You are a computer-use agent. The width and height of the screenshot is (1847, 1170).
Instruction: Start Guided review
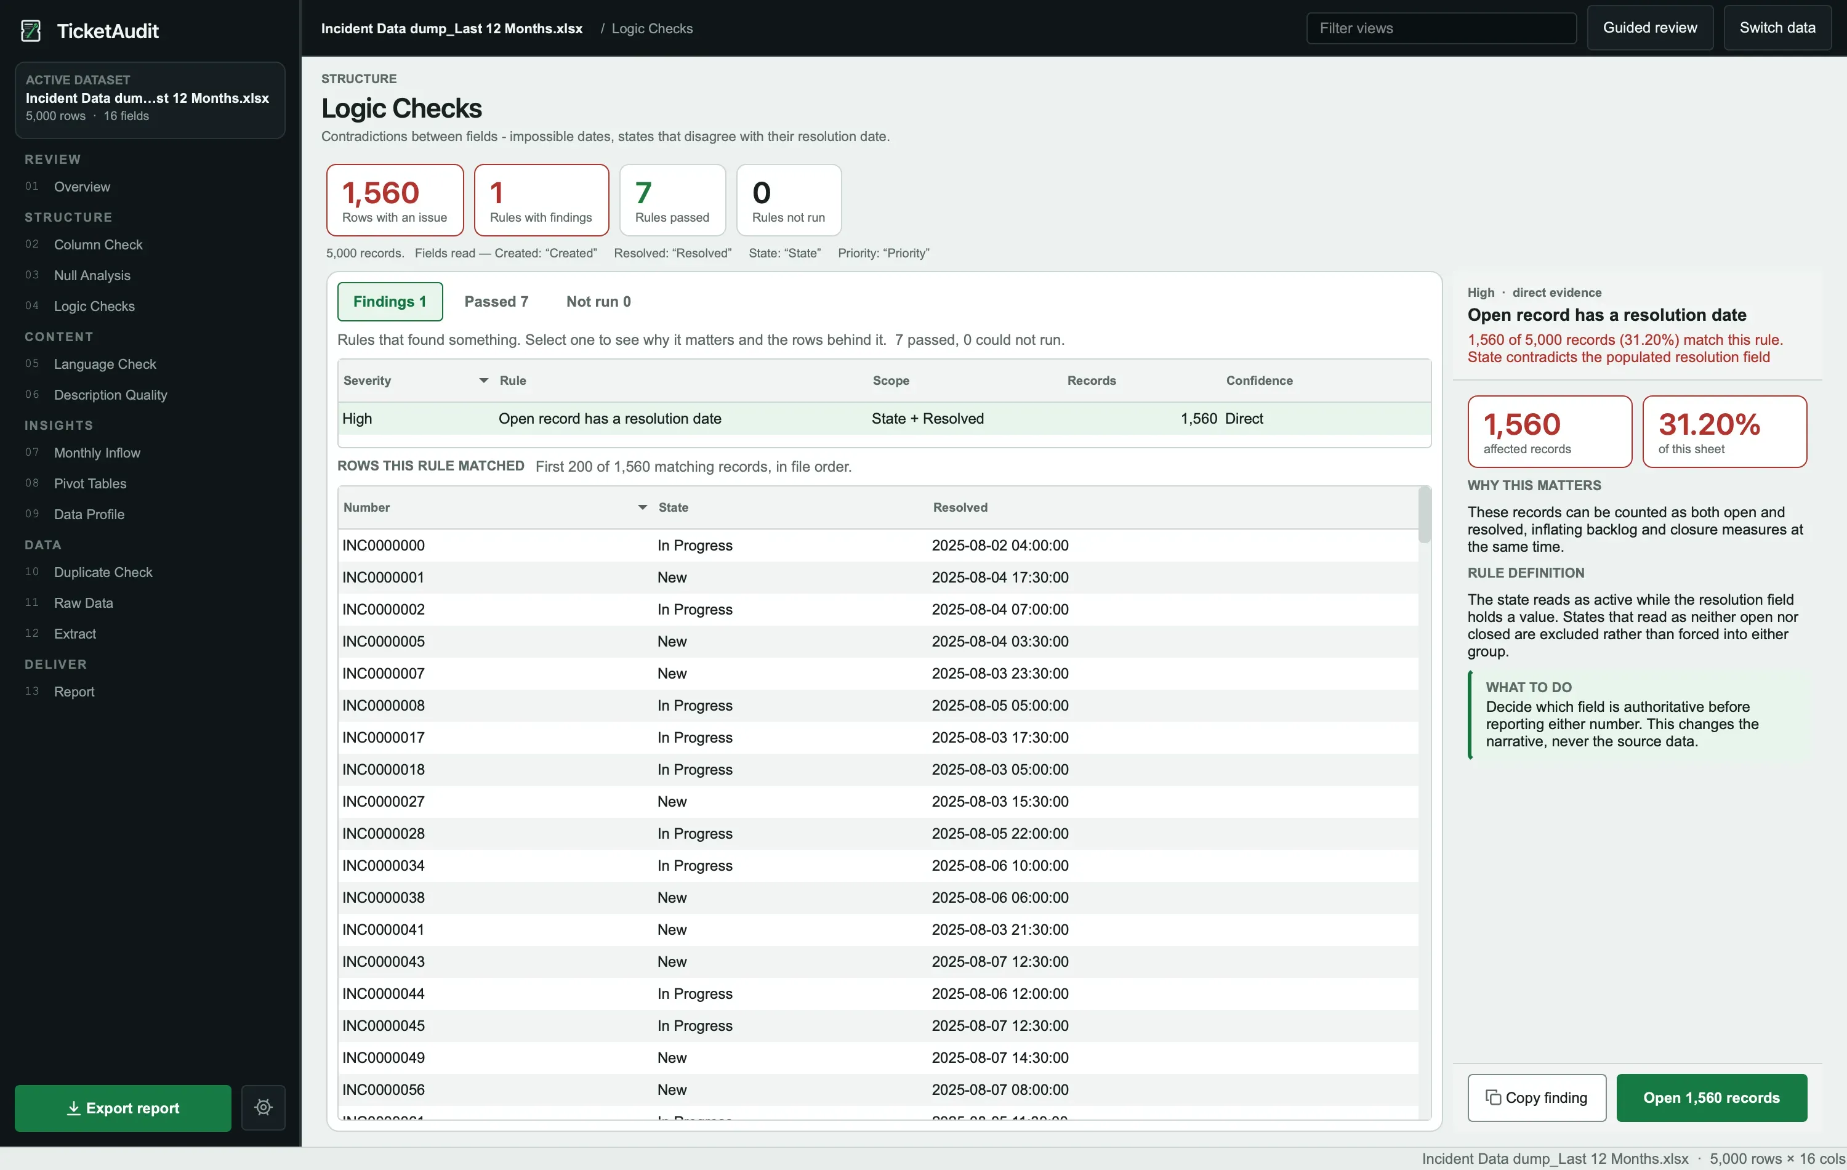tap(1650, 28)
